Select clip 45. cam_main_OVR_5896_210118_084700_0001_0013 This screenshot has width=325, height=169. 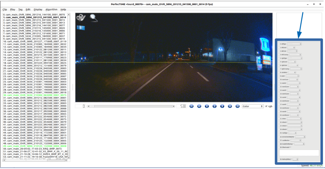(35, 135)
